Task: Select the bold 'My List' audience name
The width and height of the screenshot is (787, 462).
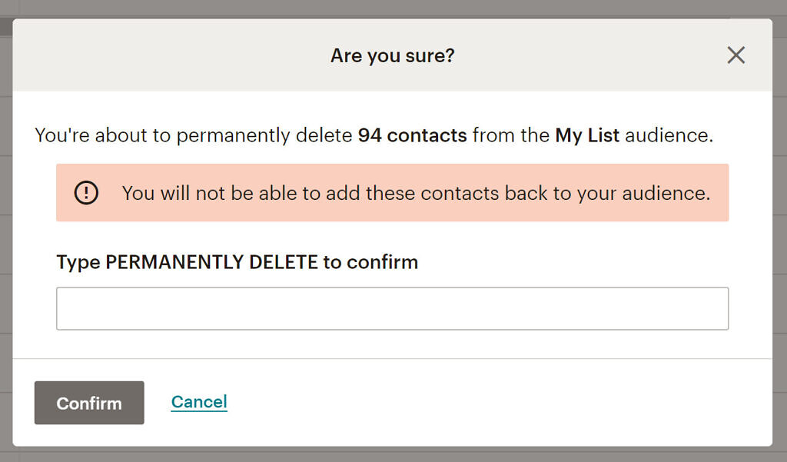Action: tap(586, 135)
